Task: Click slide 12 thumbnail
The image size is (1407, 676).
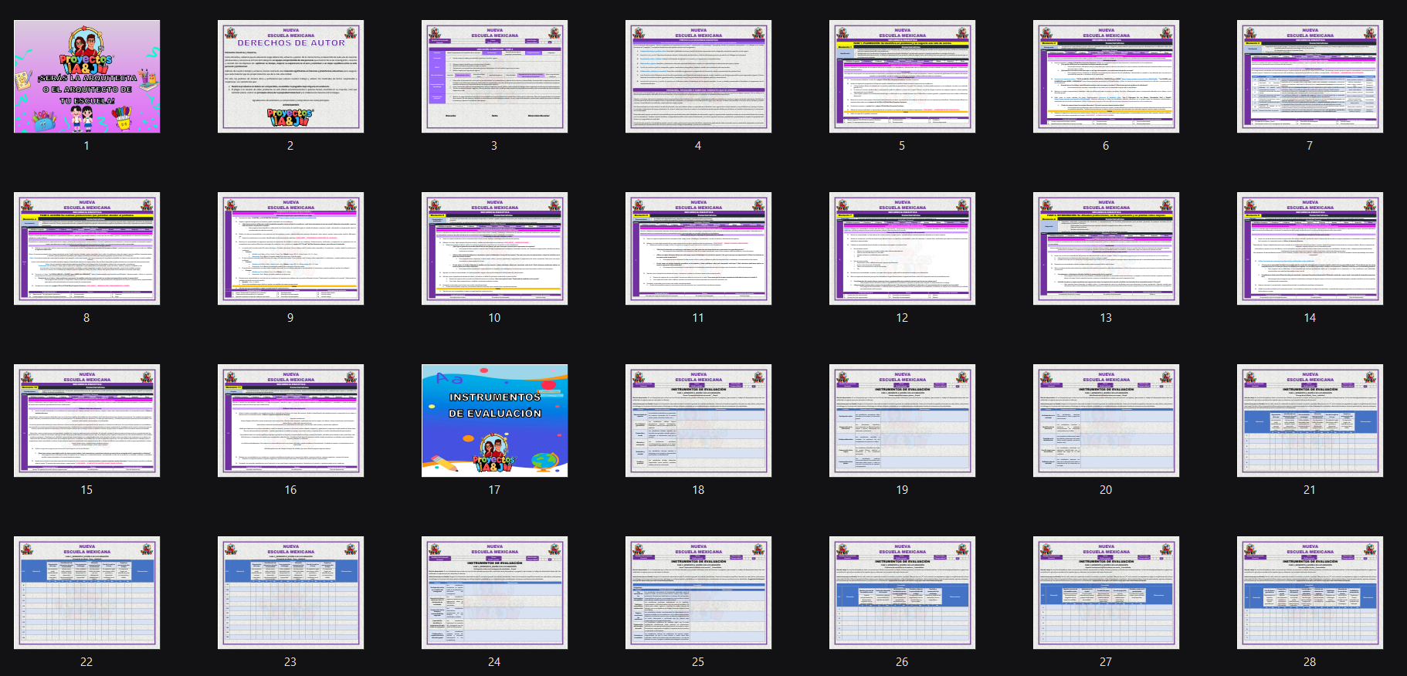Action: coord(902,248)
